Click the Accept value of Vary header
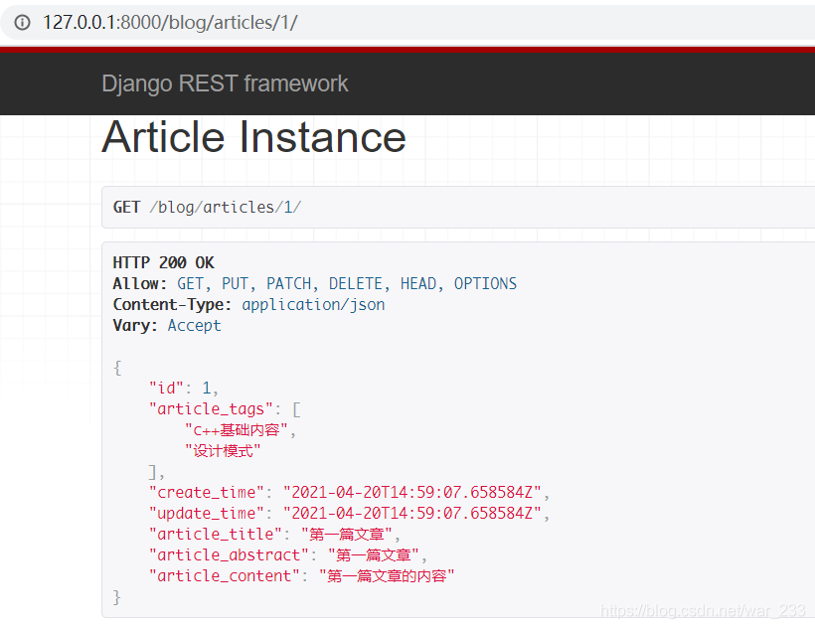The image size is (815, 629). (x=194, y=325)
